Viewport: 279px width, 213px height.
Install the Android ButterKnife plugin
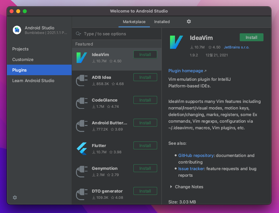145,123
